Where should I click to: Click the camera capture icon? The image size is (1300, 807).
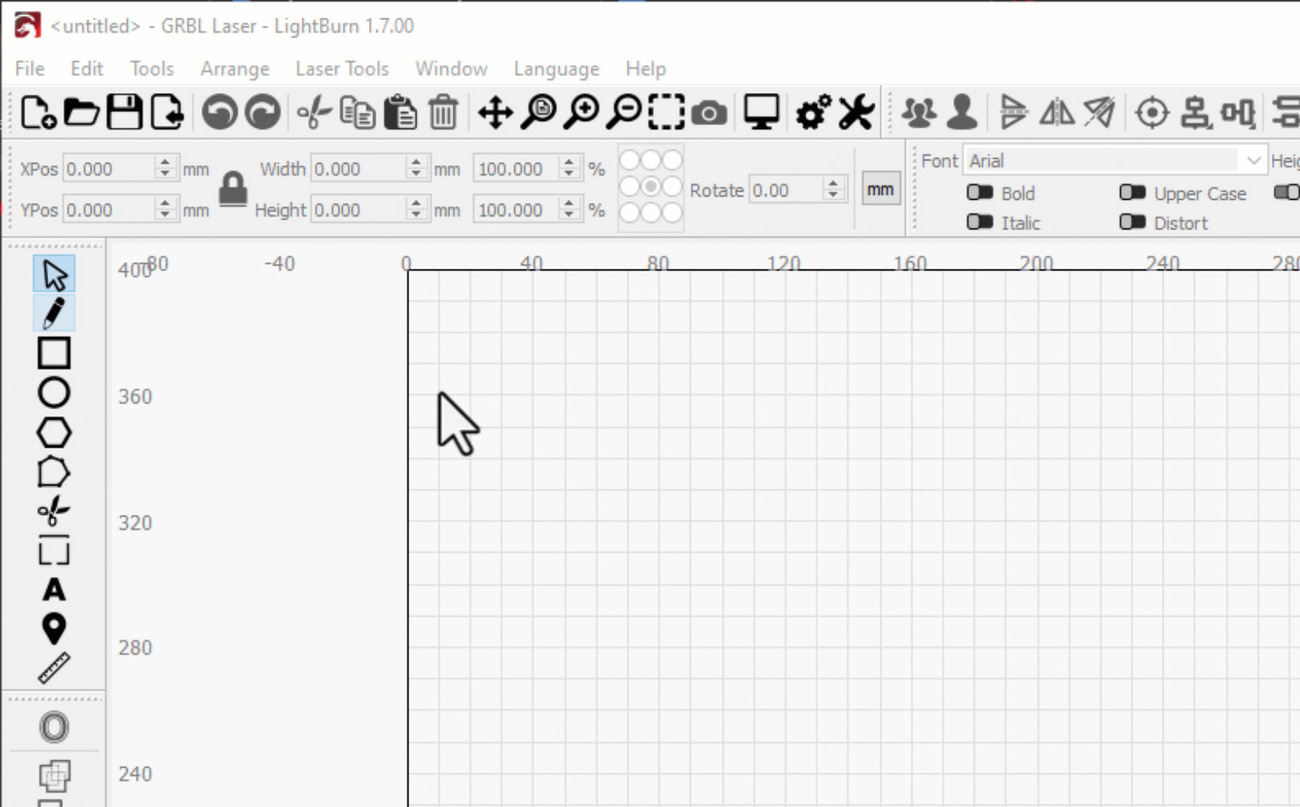pyautogui.click(x=709, y=112)
